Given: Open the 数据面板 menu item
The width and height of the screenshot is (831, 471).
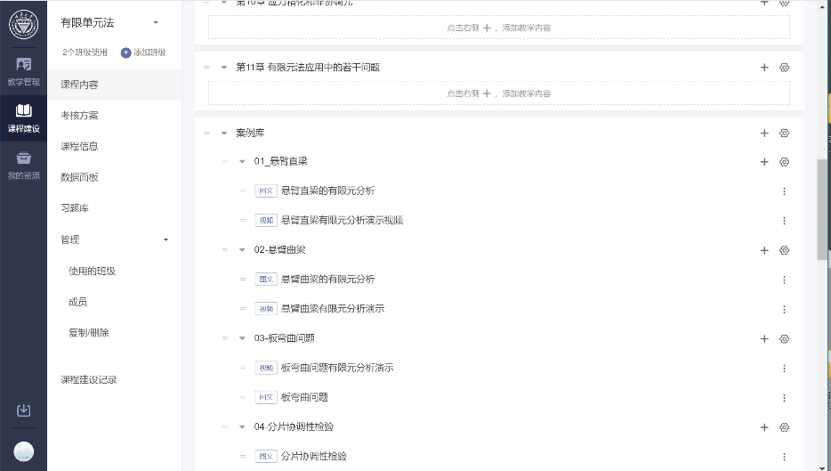Looking at the screenshot, I should pyautogui.click(x=79, y=177).
